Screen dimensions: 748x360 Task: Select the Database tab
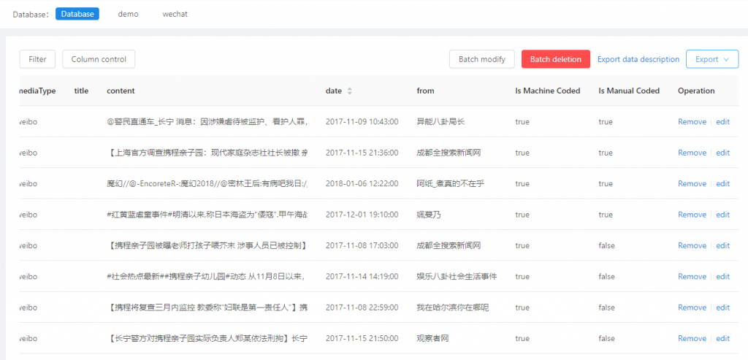coord(77,14)
